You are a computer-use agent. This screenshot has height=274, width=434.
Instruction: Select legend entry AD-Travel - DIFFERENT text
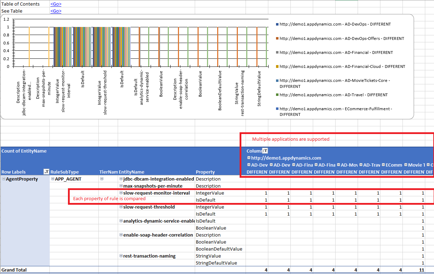[x=333, y=95]
